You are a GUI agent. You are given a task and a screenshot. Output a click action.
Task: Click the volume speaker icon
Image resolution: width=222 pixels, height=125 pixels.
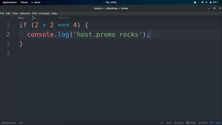[x=207, y=2]
